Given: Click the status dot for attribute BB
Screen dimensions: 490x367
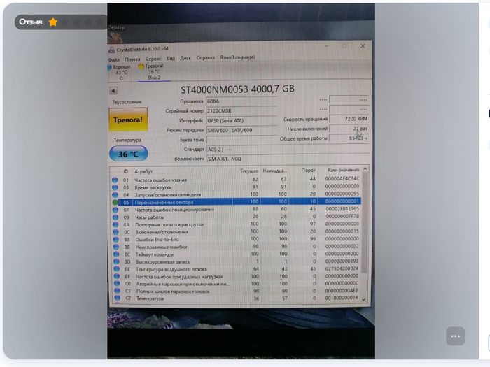Looking at the screenshot, I should click(116, 247).
